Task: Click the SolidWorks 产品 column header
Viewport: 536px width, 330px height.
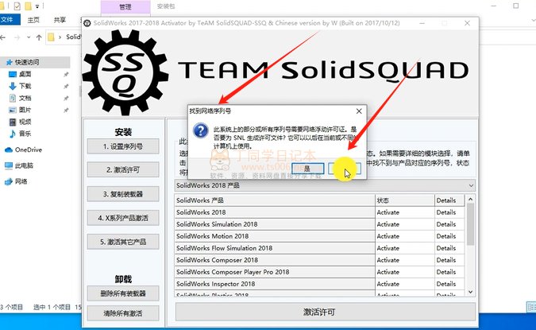Action: (x=275, y=200)
